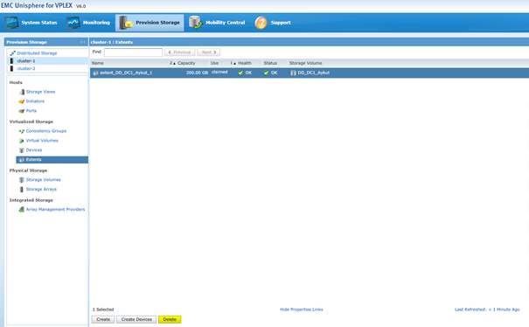Open Virtual Volumes in the sidebar
The width and height of the screenshot is (529, 327).
pos(42,141)
